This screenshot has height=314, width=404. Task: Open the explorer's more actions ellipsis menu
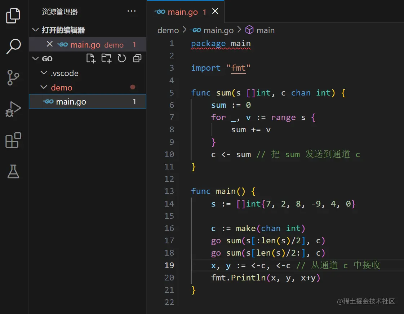click(132, 11)
